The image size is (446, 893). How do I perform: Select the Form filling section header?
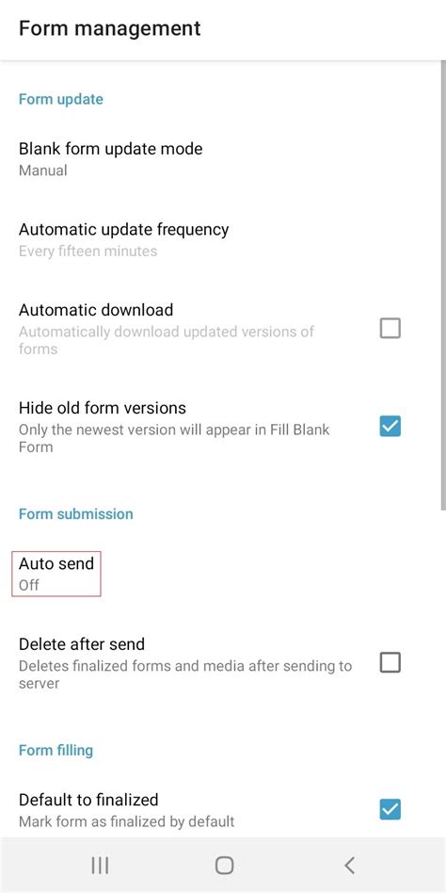56,750
